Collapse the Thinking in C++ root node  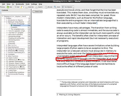pyautogui.click(x=3, y=17)
